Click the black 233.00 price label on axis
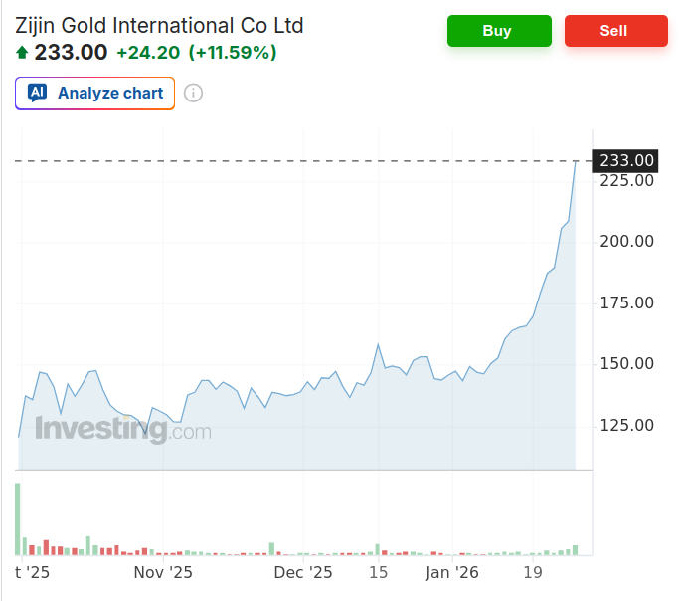 point(625,161)
